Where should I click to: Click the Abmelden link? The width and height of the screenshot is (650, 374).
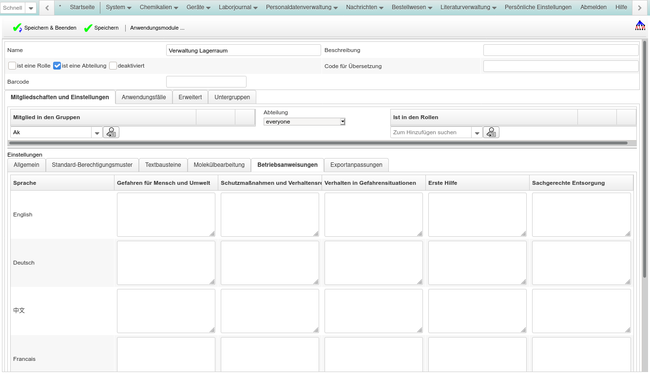click(x=593, y=7)
